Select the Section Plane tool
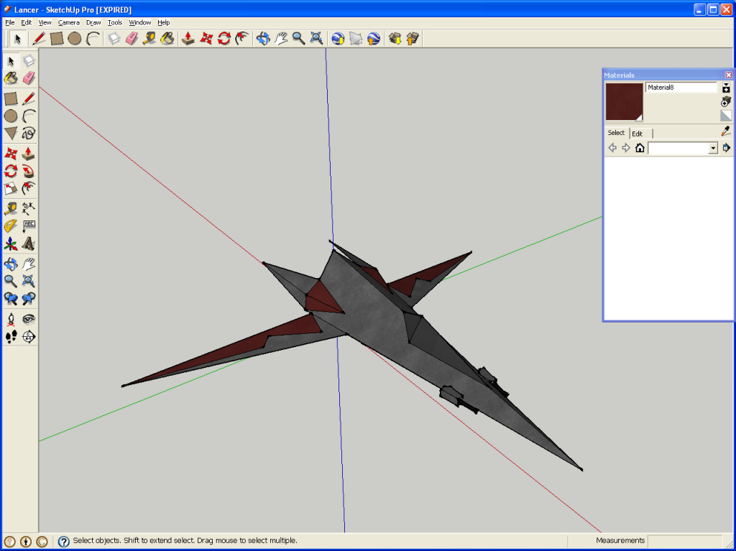 29,337
